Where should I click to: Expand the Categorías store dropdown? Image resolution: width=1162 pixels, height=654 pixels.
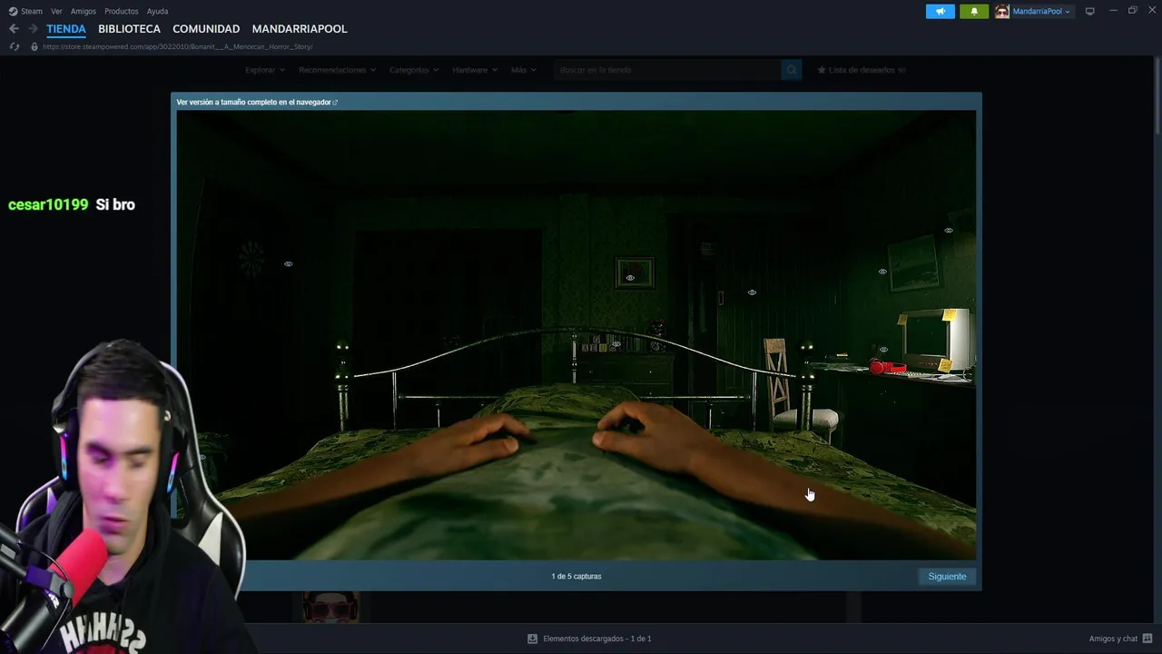click(x=413, y=70)
